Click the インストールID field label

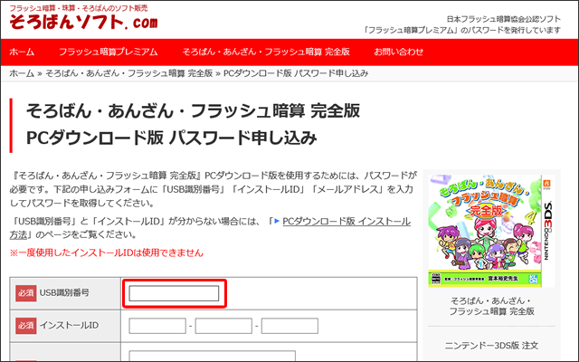click(x=70, y=326)
